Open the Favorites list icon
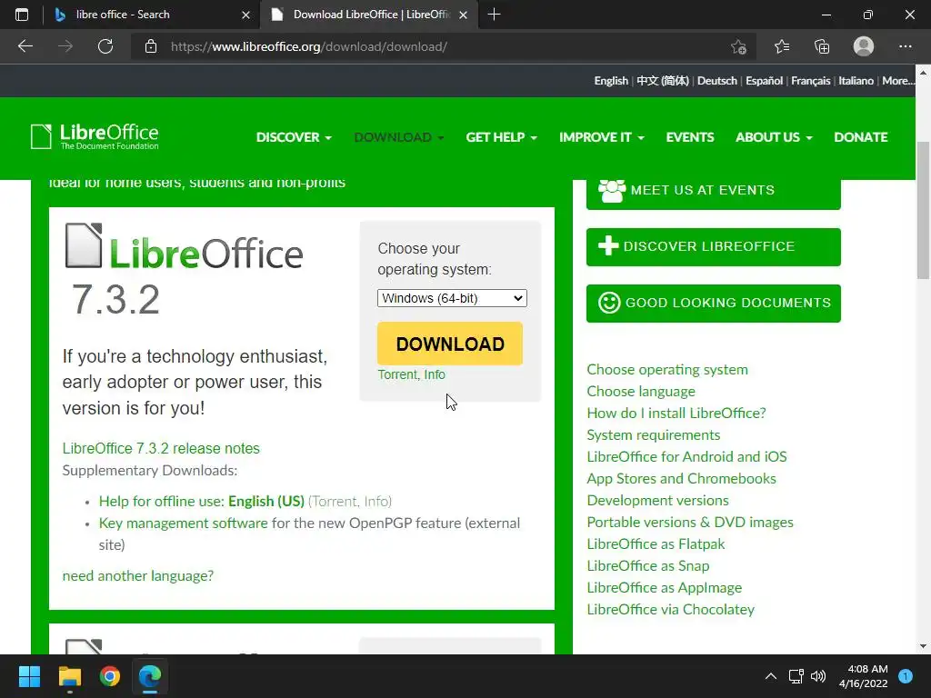931x698 pixels. pos(781,46)
